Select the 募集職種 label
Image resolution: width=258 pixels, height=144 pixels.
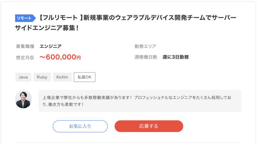point(25,46)
